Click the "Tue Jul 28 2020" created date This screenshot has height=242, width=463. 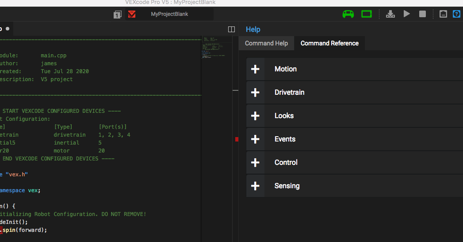pyautogui.click(x=65, y=71)
